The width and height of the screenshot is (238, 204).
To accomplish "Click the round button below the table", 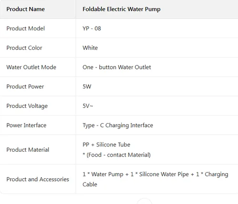I will coord(144,201).
